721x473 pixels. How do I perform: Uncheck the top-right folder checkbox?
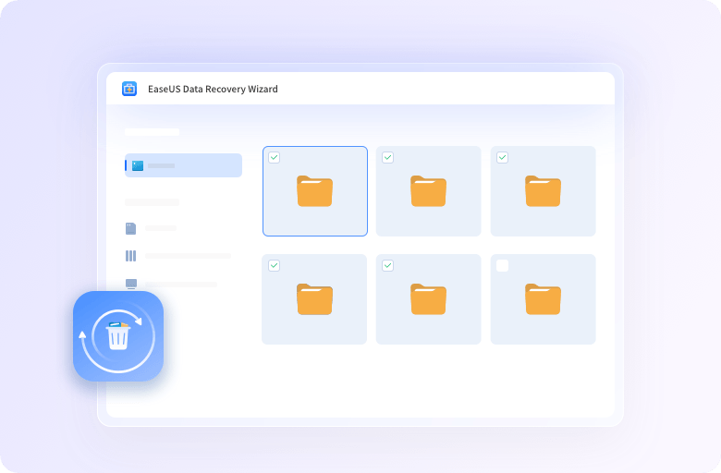(502, 158)
